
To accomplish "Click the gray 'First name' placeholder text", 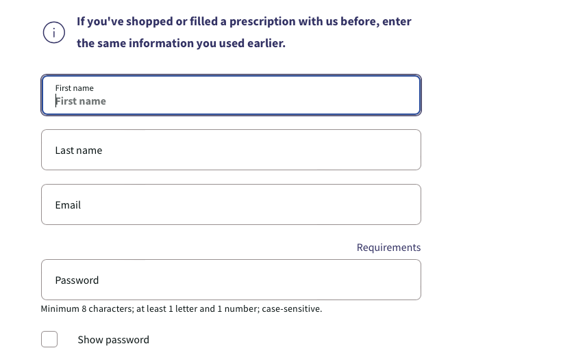I will [x=81, y=101].
